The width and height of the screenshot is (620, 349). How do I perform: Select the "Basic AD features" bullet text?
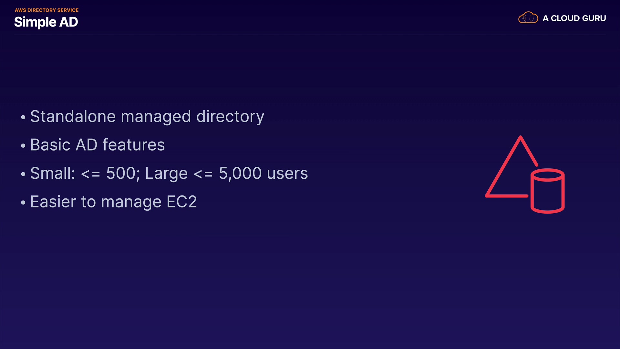(97, 145)
